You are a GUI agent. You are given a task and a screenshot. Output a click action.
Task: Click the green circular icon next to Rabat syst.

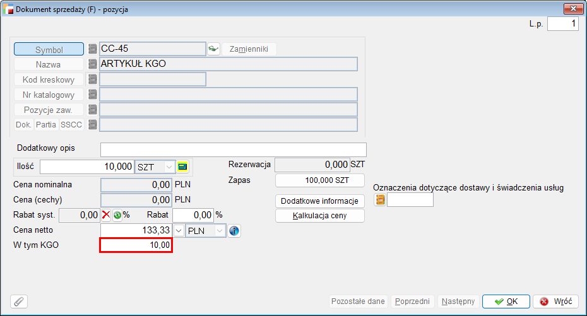[117, 215]
